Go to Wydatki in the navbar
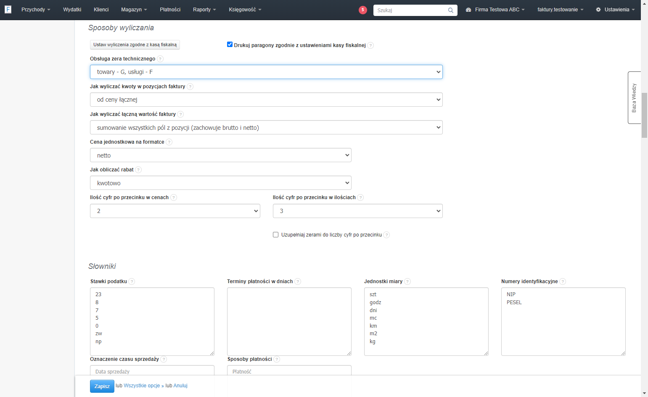The height and width of the screenshot is (397, 648). [x=72, y=10]
